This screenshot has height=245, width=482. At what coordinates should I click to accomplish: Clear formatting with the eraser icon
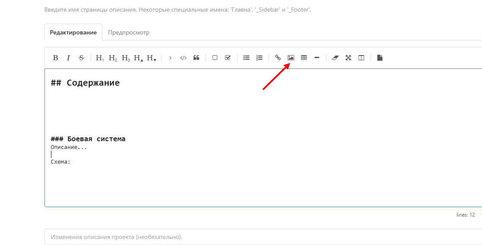(x=336, y=58)
